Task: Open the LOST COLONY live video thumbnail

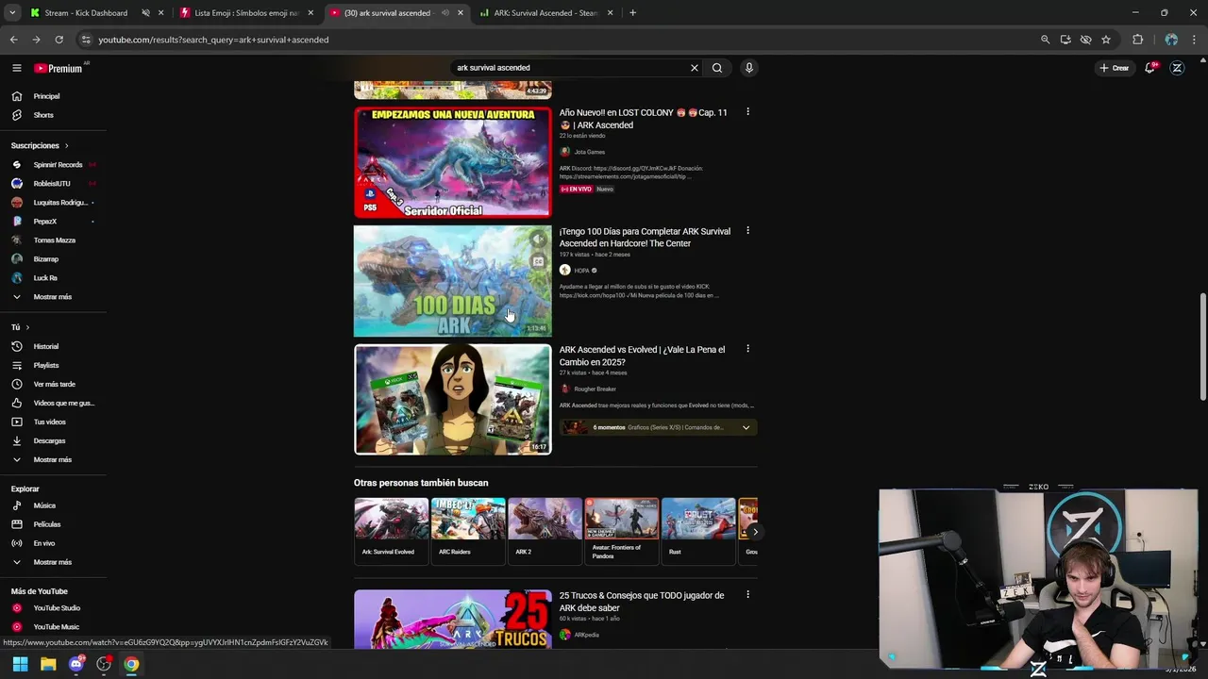Action: tap(452, 162)
